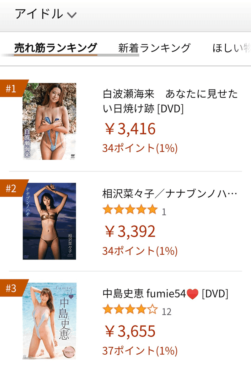Select the first star of the 5-star rating
The height and width of the screenshot is (365, 251).
point(107,210)
